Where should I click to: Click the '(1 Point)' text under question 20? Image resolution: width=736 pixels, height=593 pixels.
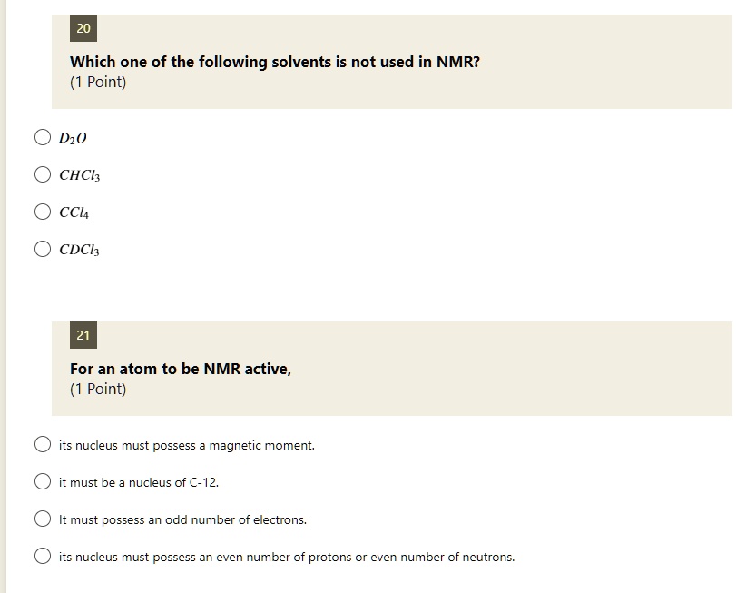[x=98, y=82]
